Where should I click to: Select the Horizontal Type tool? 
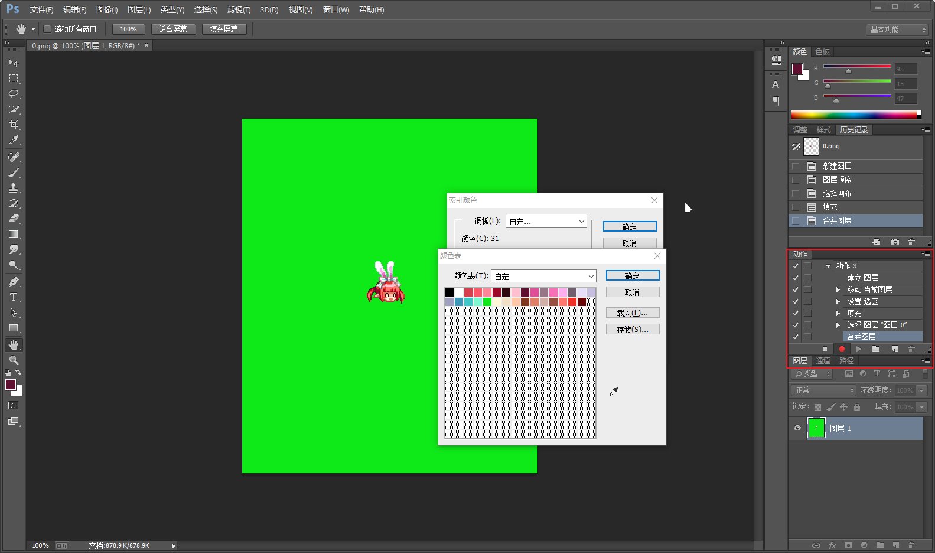point(14,297)
